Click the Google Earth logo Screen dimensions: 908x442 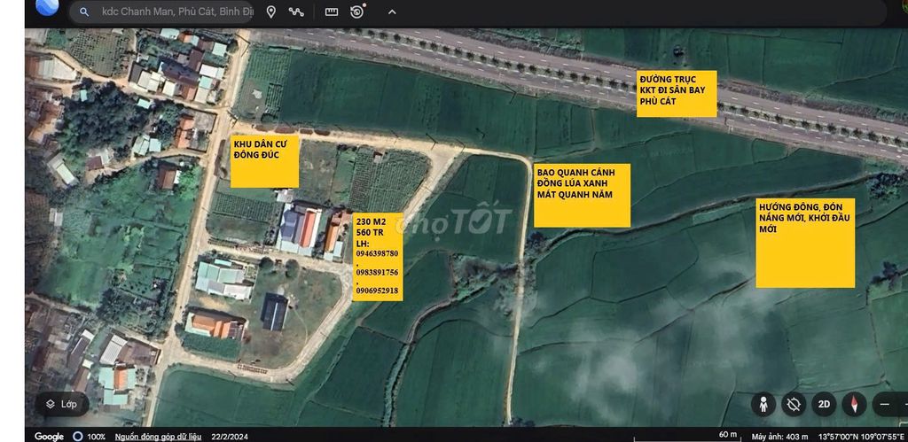pos(46,8)
